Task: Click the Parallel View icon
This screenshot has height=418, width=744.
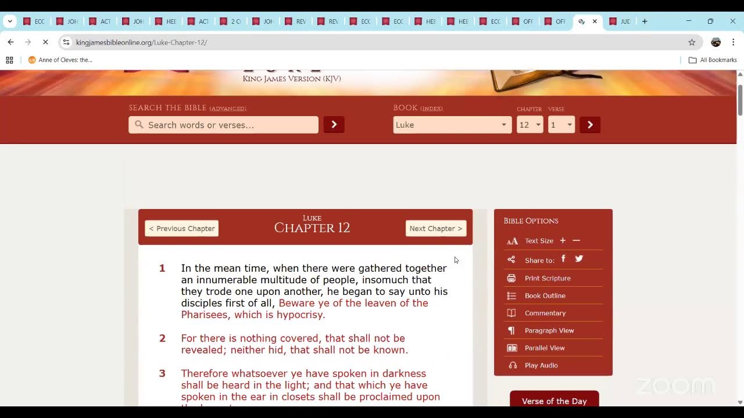Action: point(512,348)
